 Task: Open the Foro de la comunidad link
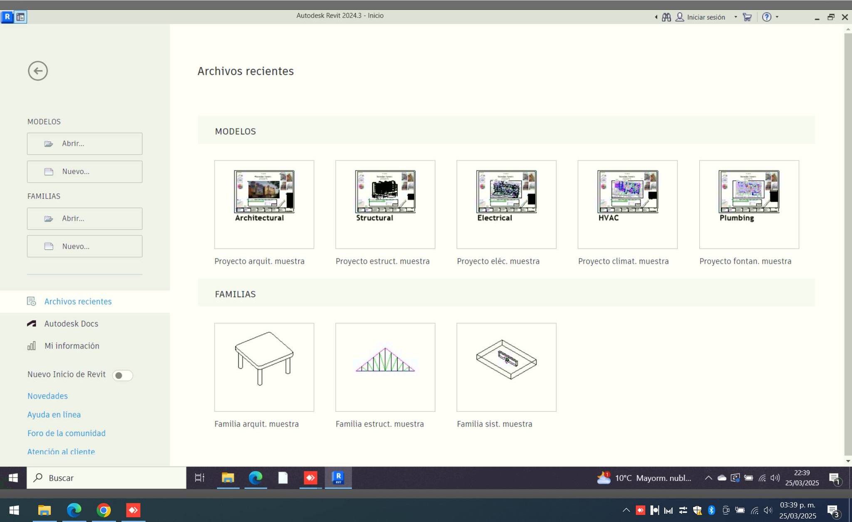(67, 433)
